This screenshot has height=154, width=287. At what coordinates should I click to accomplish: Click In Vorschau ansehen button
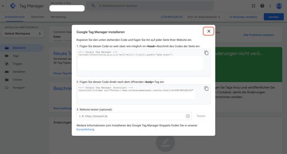point(243,17)
